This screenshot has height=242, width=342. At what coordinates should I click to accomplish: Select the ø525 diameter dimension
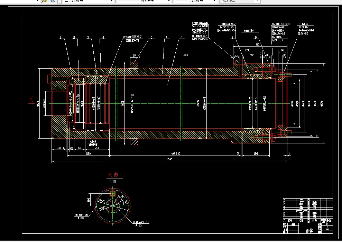click(198, 103)
